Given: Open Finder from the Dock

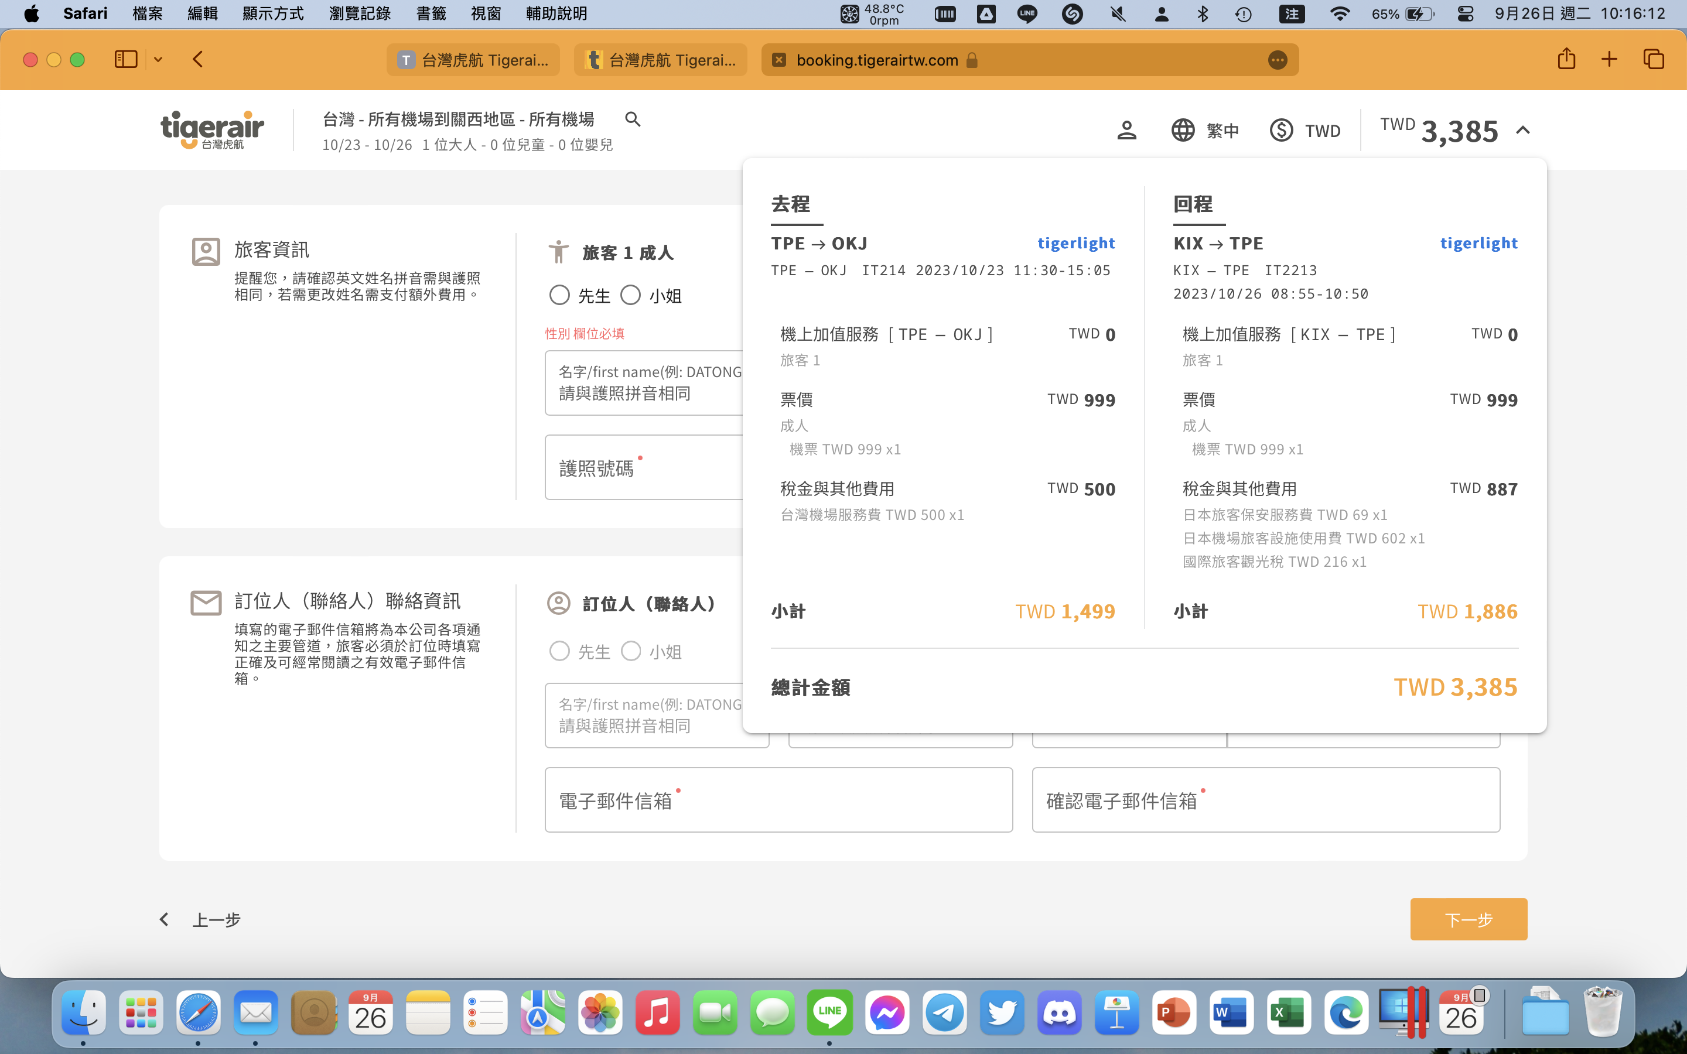Looking at the screenshot, I should point(84,1012).
